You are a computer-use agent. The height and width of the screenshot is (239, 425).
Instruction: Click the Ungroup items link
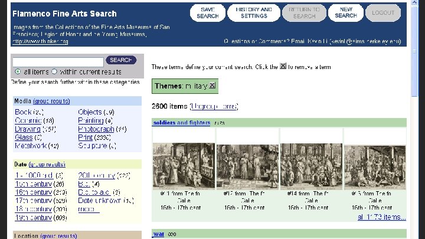click(214, 106)
